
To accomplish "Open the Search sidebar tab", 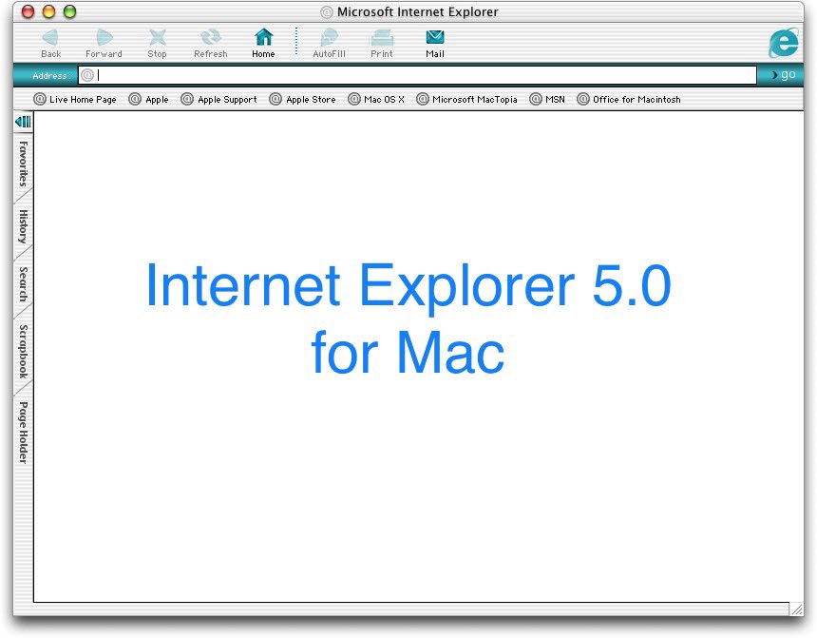I will (23, 283).
